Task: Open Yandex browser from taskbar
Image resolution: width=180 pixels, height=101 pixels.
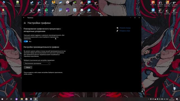Action: coord(26,99)
